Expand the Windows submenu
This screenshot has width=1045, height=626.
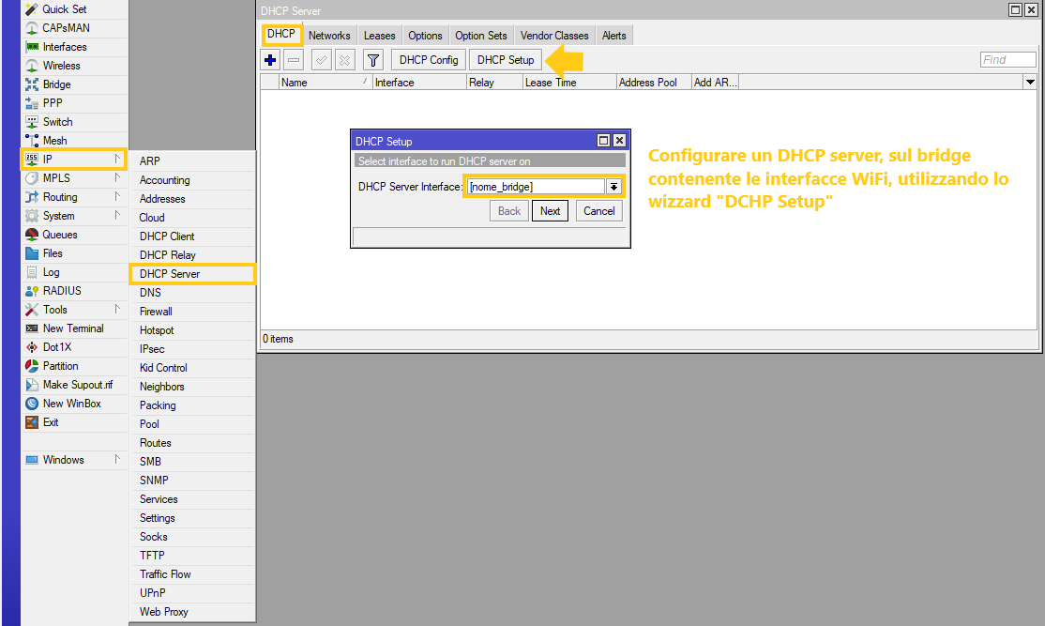(117, 459)
